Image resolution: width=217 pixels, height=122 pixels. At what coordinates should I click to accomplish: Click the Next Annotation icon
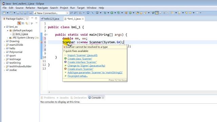pyautogui.click(x=173, y=13)
